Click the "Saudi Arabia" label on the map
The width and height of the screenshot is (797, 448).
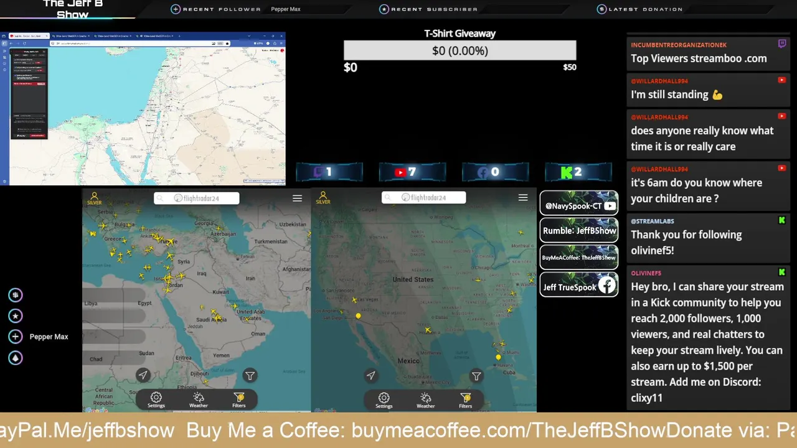click(x=211, y=319)
